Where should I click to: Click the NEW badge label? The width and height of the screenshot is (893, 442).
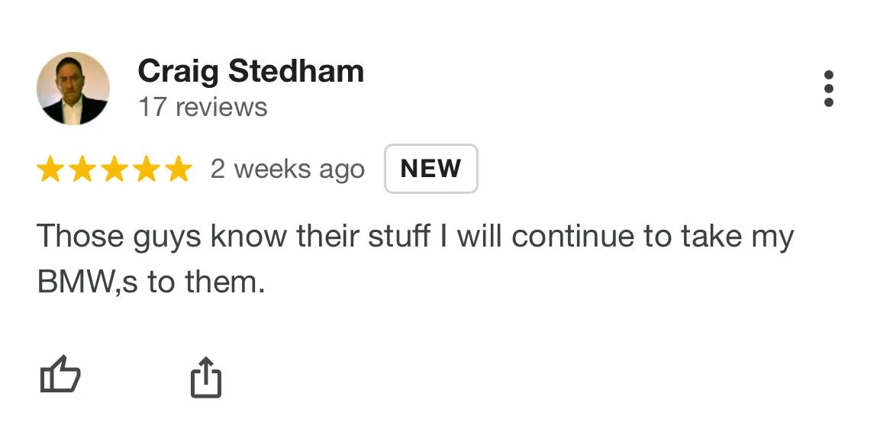pyautogui.click(x=431, y=169)
